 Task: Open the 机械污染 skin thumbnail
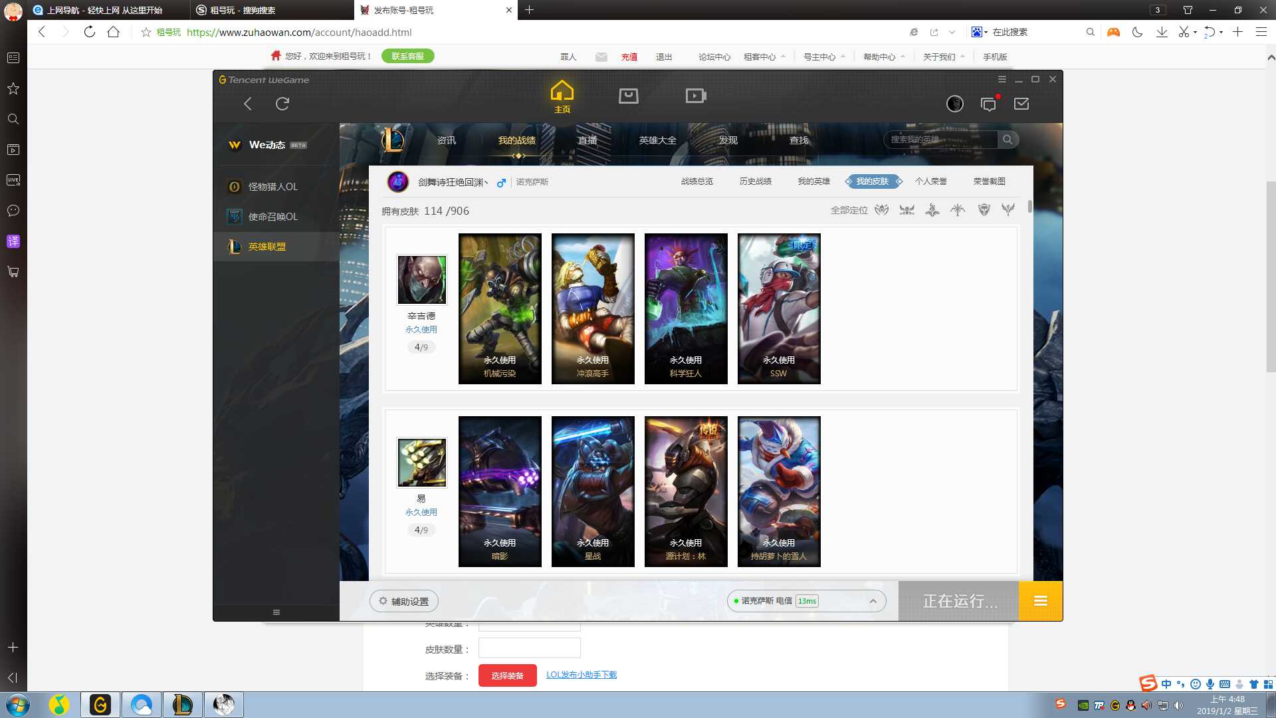point(500,308)
